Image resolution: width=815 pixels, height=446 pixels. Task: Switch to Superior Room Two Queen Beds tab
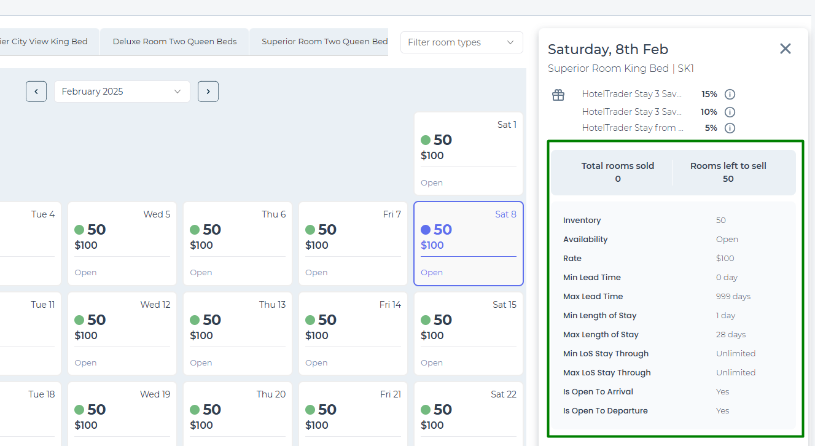[324, 42]
